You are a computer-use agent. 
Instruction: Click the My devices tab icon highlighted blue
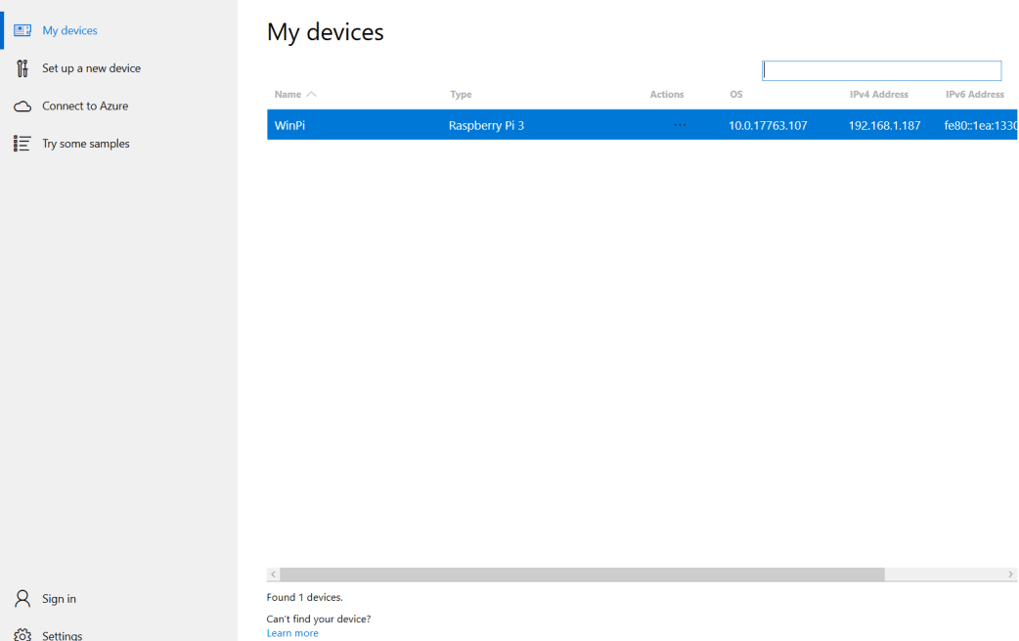point(22,29)
